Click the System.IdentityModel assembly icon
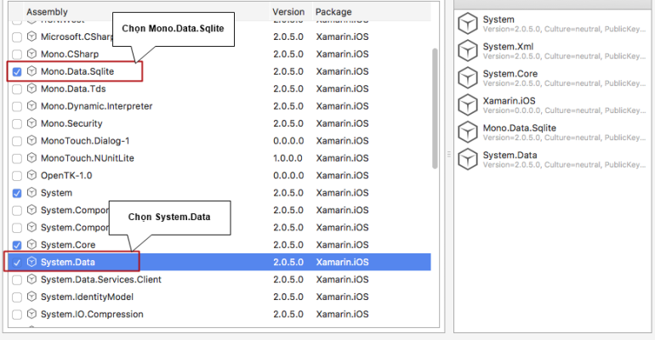This screenshot has width=655, height=340. coord(31,297)
